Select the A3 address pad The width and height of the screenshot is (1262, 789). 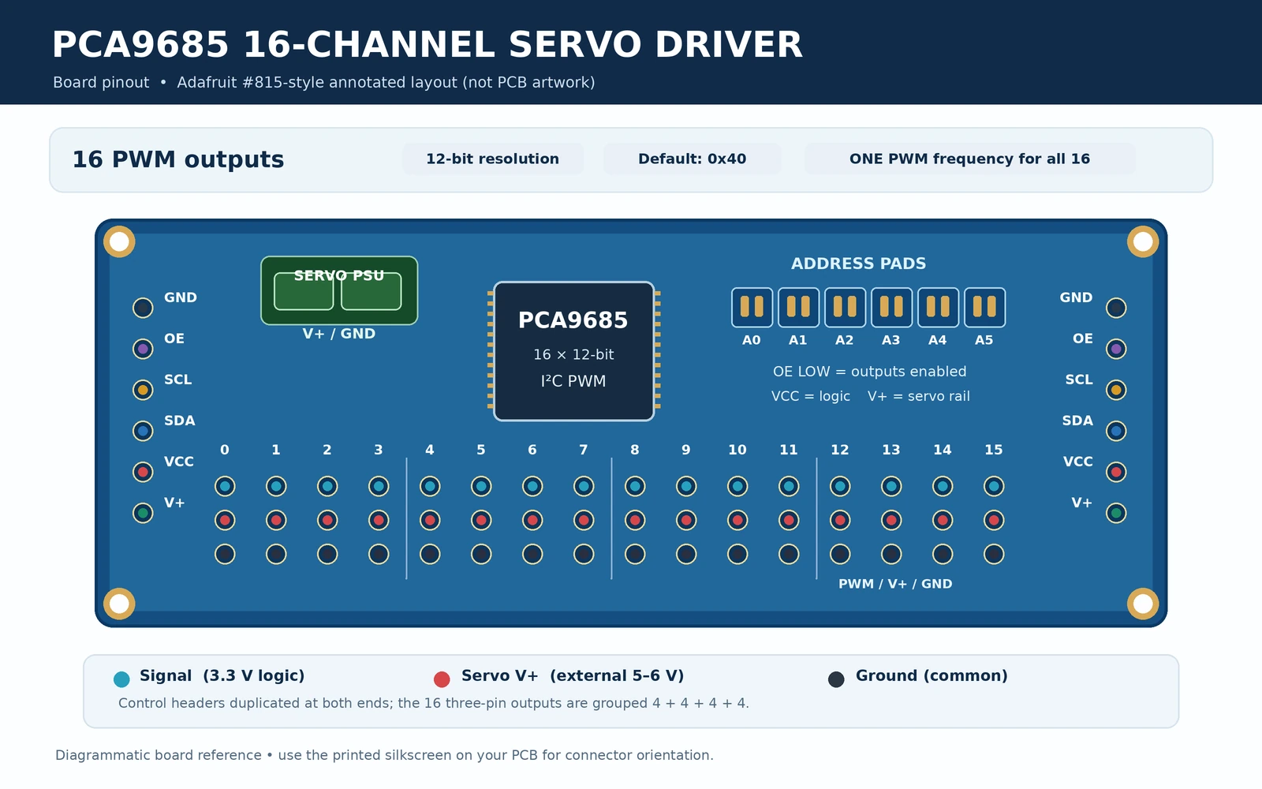point(891,307)
